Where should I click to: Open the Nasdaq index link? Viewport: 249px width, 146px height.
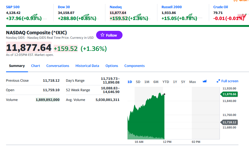[x=116, y=7]
